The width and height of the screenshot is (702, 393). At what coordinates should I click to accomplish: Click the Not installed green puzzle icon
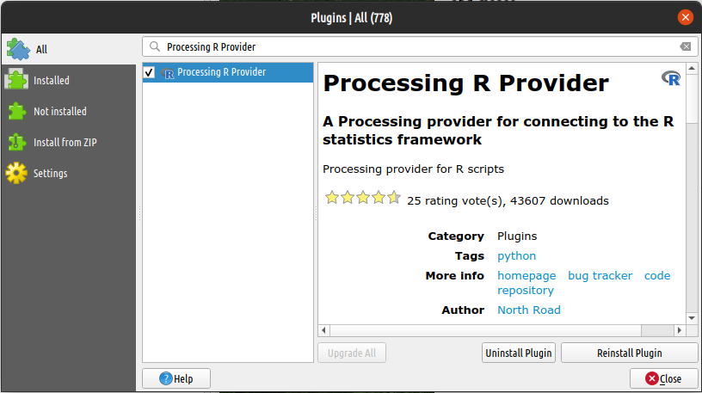click(x=17, y=112)
